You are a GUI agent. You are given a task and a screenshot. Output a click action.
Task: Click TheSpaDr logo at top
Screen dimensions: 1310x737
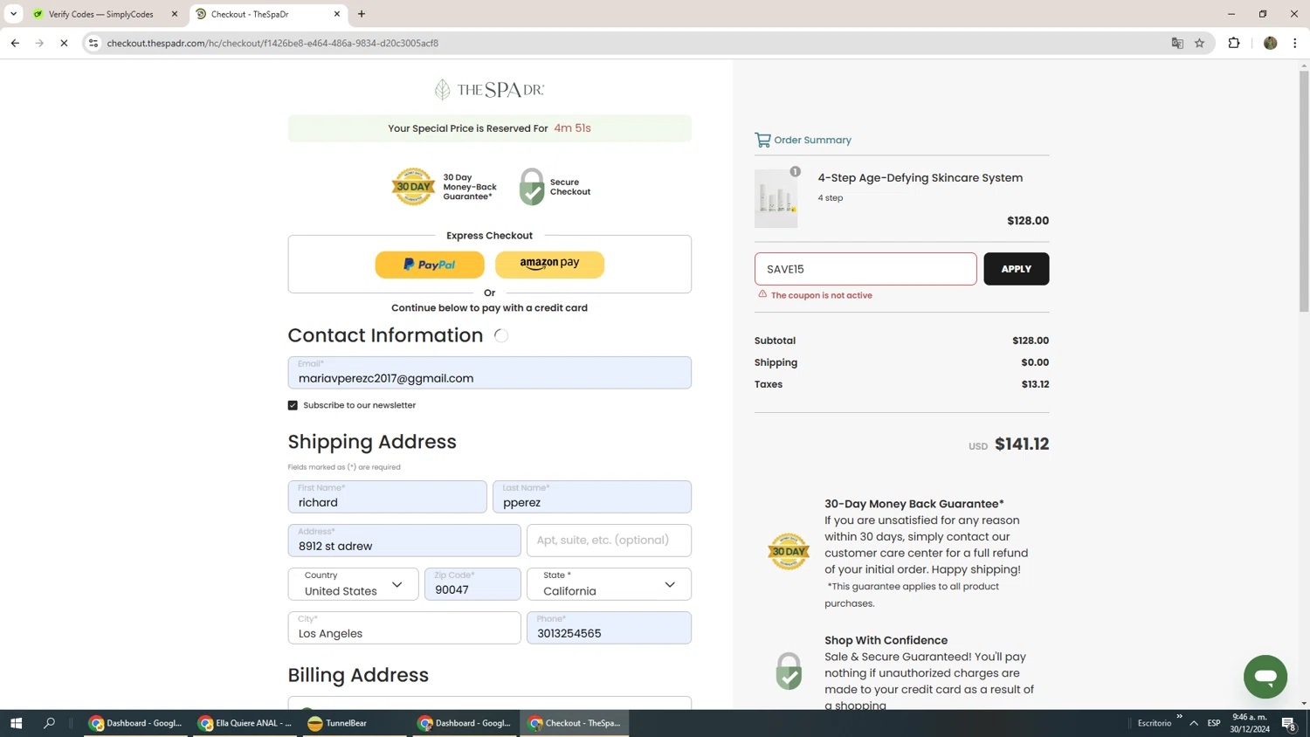tap(489, 89)
